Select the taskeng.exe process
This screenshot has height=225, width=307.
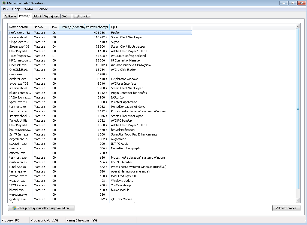tap(100, 171)
